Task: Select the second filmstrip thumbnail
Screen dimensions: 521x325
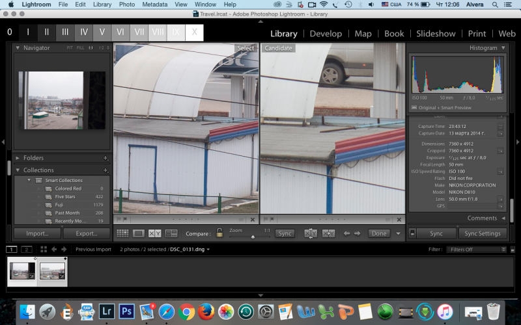Action: (52, 271)
